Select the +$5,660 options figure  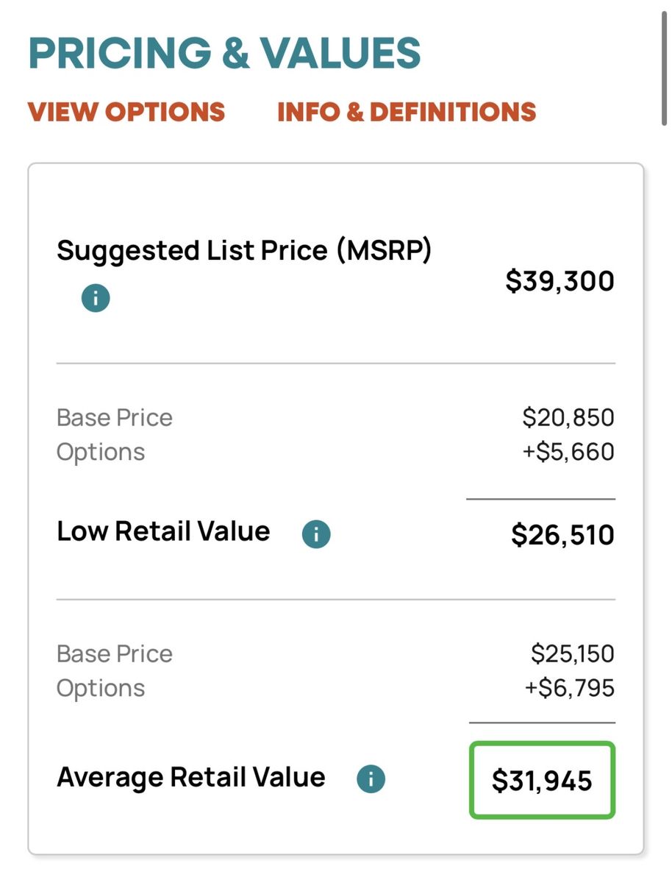568,452
